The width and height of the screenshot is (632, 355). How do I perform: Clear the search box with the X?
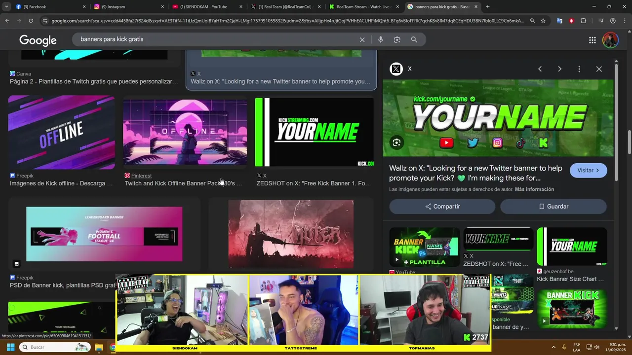pos(362,39)
